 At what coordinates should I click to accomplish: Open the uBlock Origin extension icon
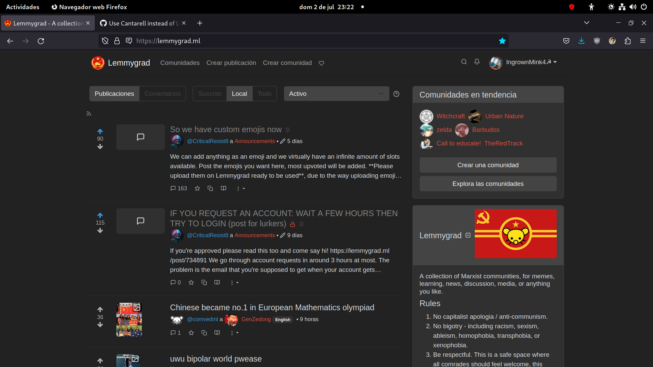tap(597, 41)
